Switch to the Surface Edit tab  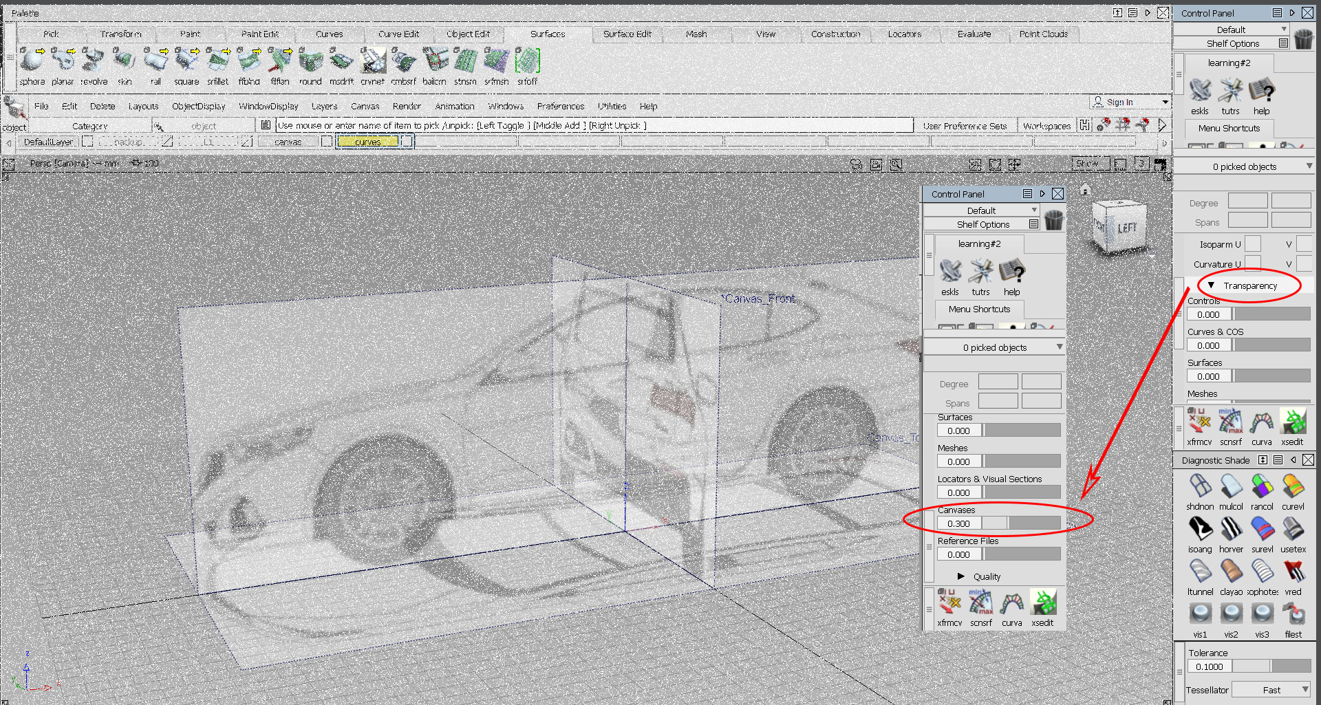[x=627, y=34]
